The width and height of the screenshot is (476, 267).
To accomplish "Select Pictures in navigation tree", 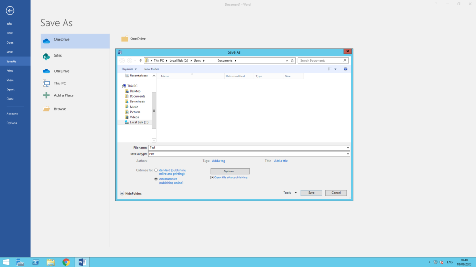I will pos(135,112).
